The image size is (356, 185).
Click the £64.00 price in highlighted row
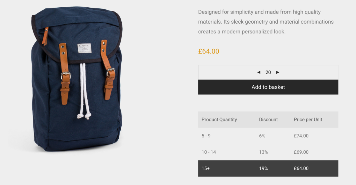(x=301, y=169)
